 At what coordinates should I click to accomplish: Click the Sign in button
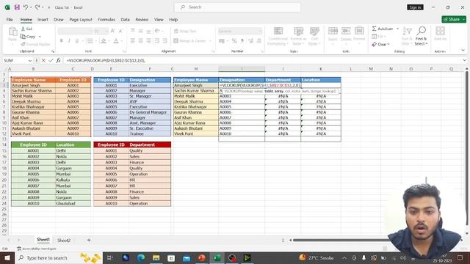click(x=415, y=7)
